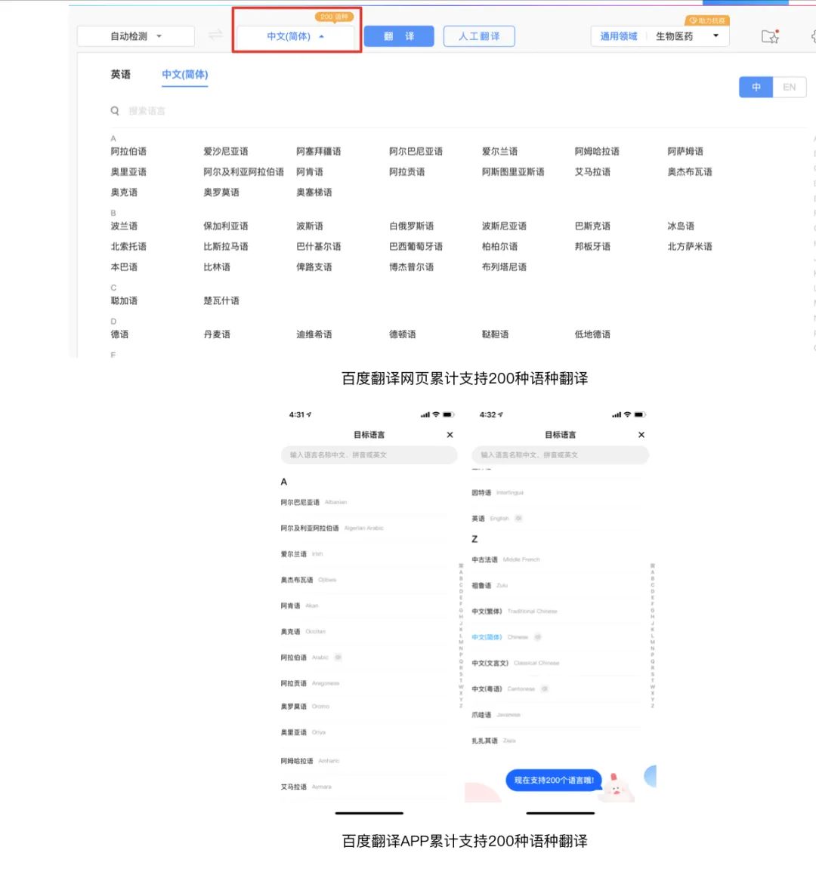816x887 pixels.
Task: Click the magnifier icon beside 搜索语言
Action: coord(115,111)
